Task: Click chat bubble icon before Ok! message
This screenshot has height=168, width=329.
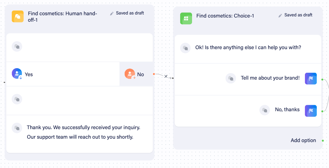Action: tap(186, 48)
